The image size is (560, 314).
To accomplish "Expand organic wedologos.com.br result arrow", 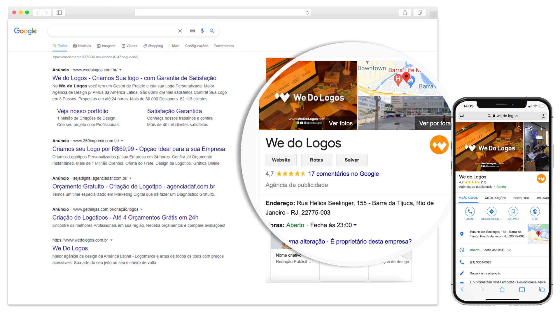I will [x=111, y=240].
